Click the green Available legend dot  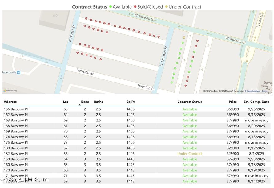110,7
